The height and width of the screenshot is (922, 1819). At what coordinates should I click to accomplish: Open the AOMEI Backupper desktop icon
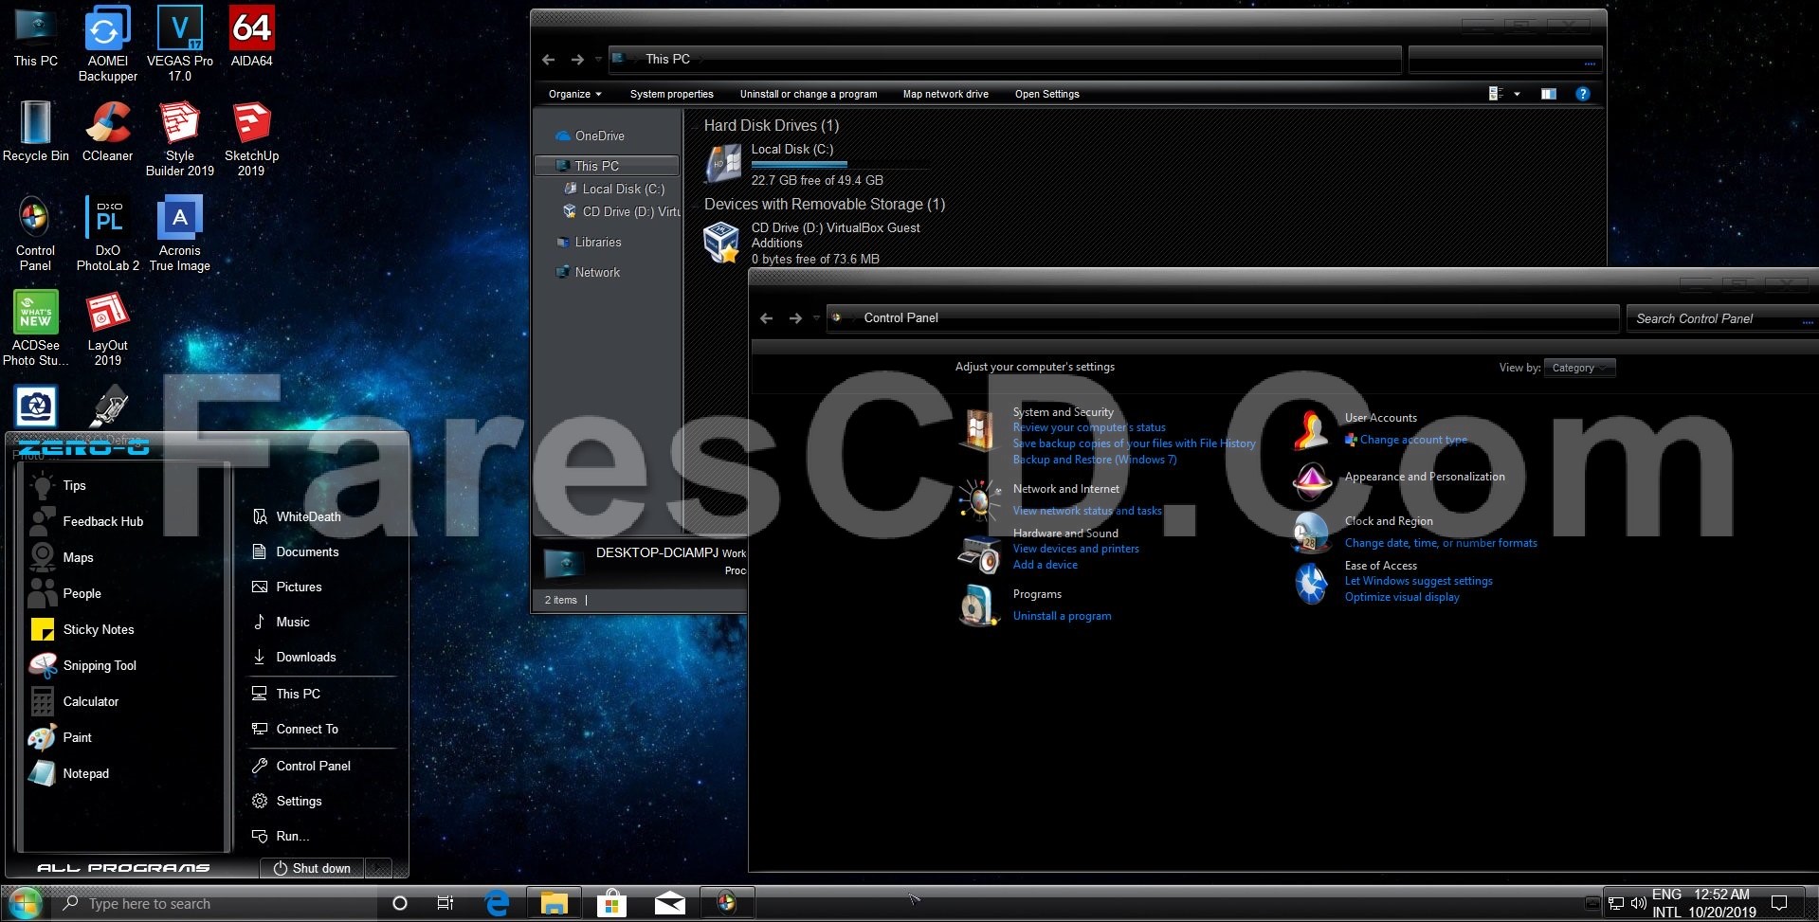pos(107,44)
